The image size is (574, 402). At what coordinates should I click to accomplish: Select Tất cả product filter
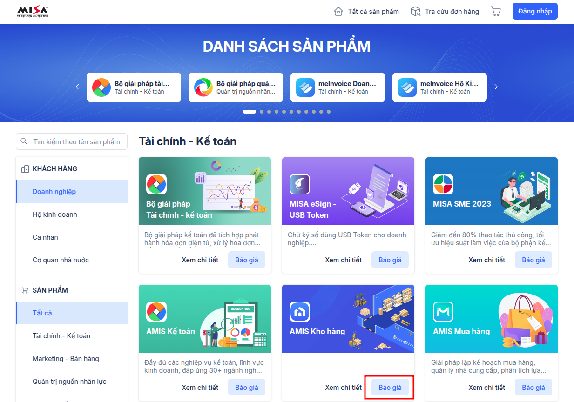[x=72, y=313]
